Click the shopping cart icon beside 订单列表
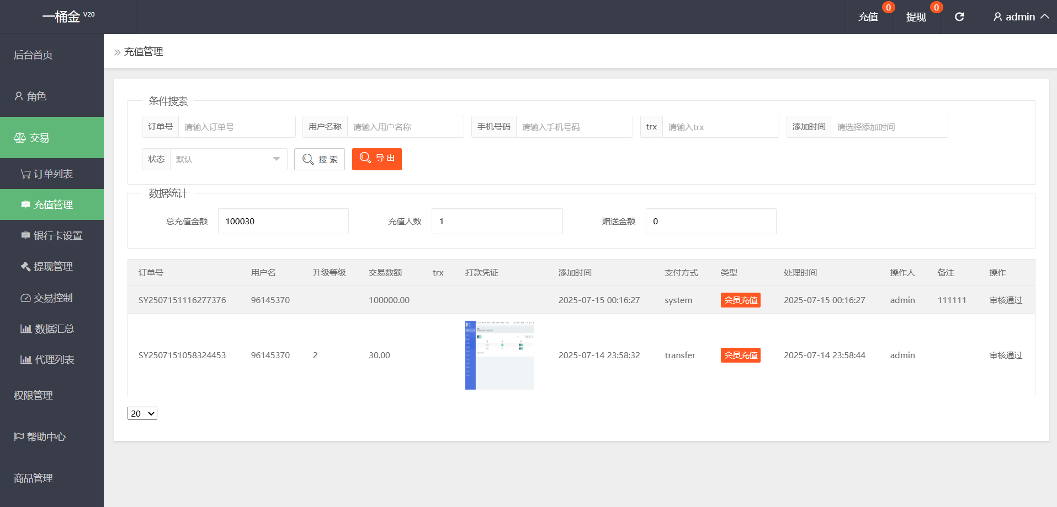Viewport: 1057px width, 507px height. [25, 174]
